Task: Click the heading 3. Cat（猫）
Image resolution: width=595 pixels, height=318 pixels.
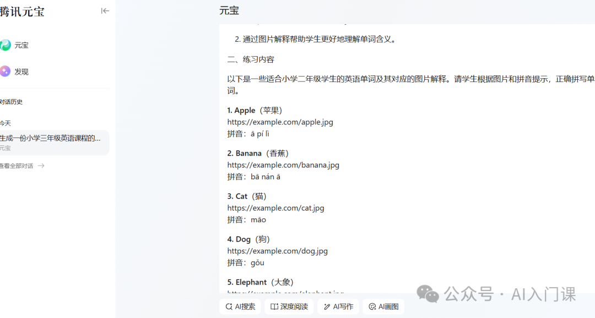Action: (247, 196)
